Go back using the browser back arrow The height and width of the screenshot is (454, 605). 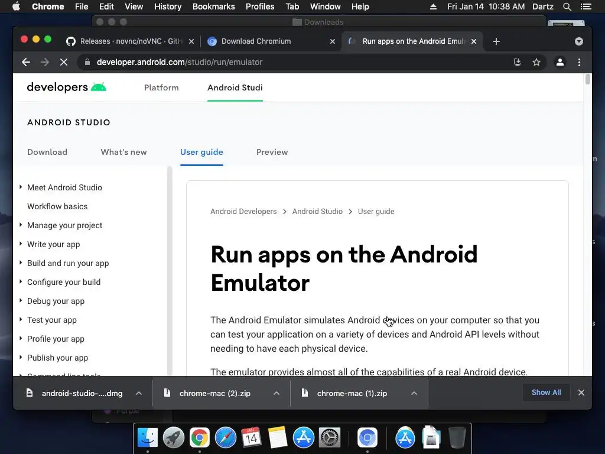point(26,62)
